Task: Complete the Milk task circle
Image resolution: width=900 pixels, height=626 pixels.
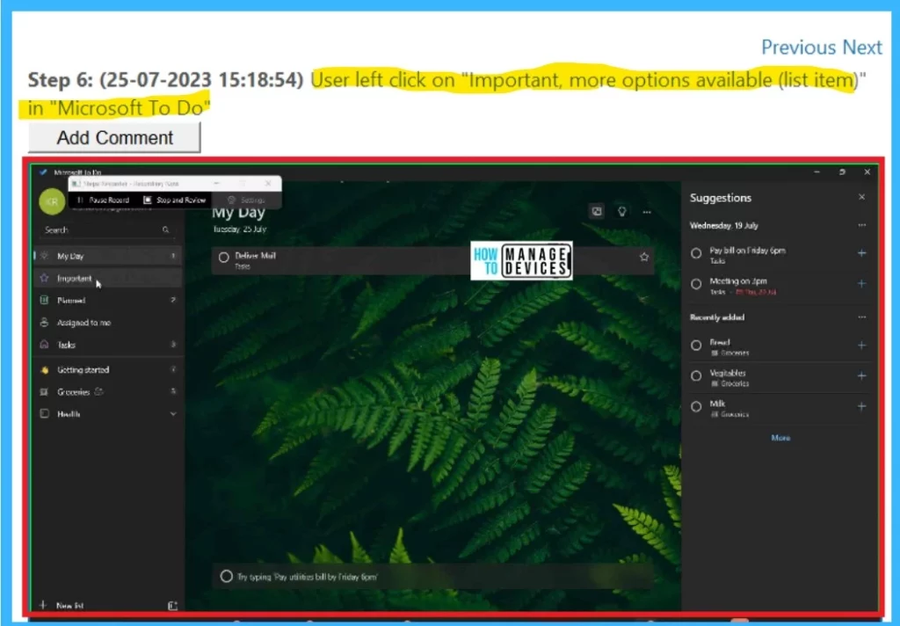Action: pos(696,406)
